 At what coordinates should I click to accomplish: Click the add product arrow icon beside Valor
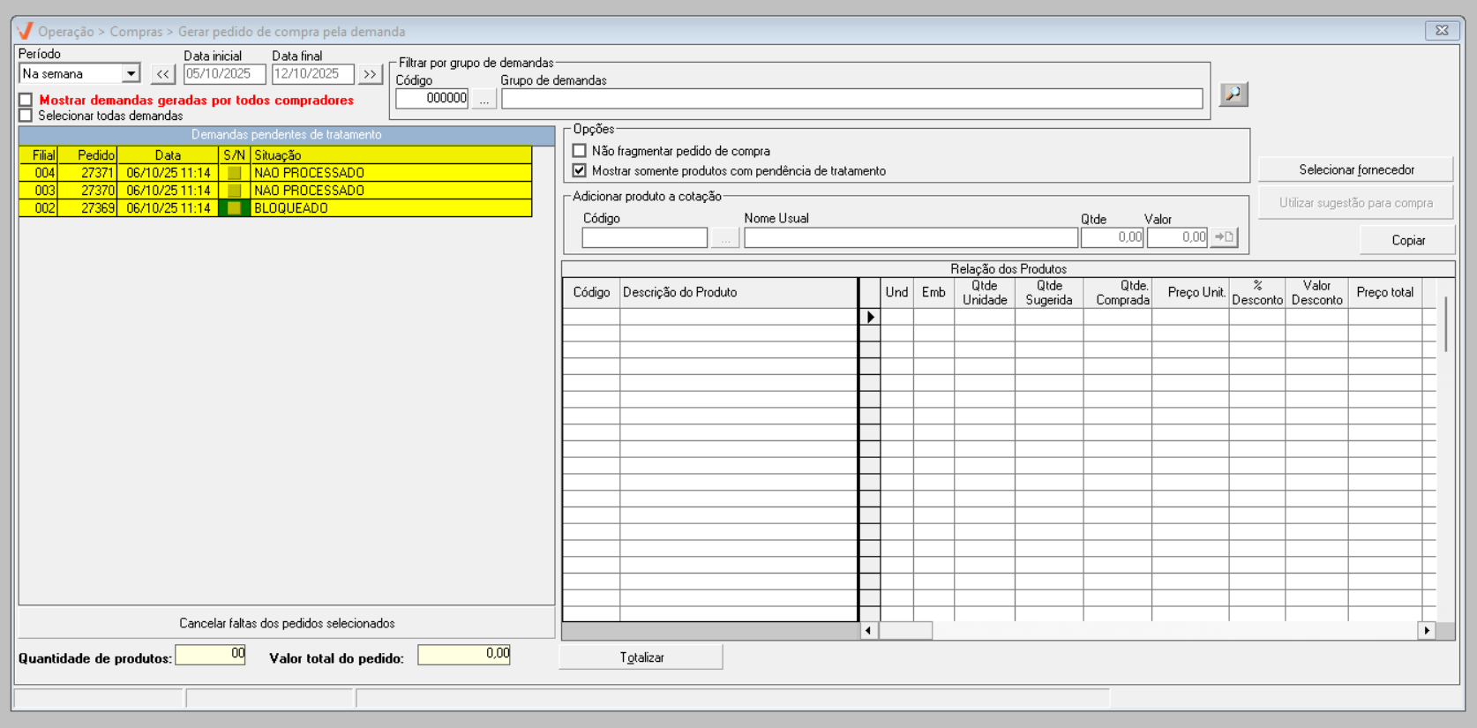pyautogui.click(x=1224, y=237)
